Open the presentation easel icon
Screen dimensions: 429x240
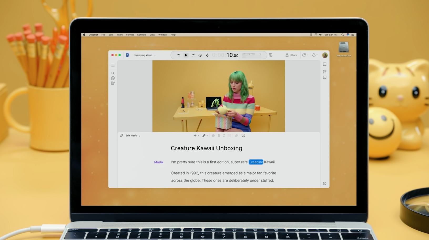point(270,55)
